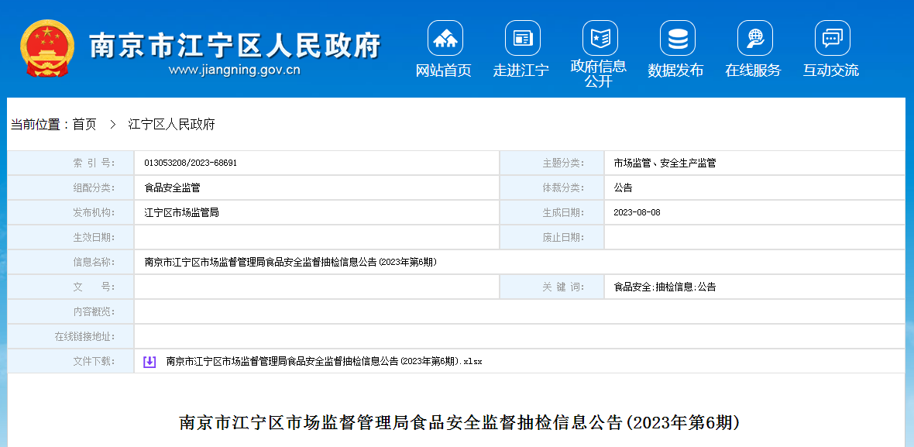Image resolution: width=914 pixels, height=447 pixels.
Task: Select the 在线服务 navigation text label
Action: coord(753,70)
